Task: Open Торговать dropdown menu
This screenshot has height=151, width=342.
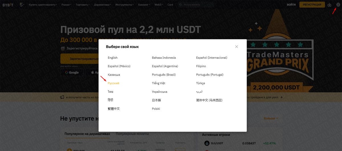Action: [x=83, y=5]
